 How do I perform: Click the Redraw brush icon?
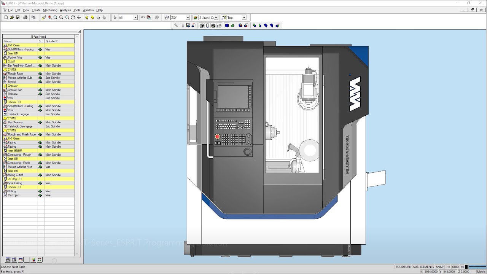click(44, 18)
